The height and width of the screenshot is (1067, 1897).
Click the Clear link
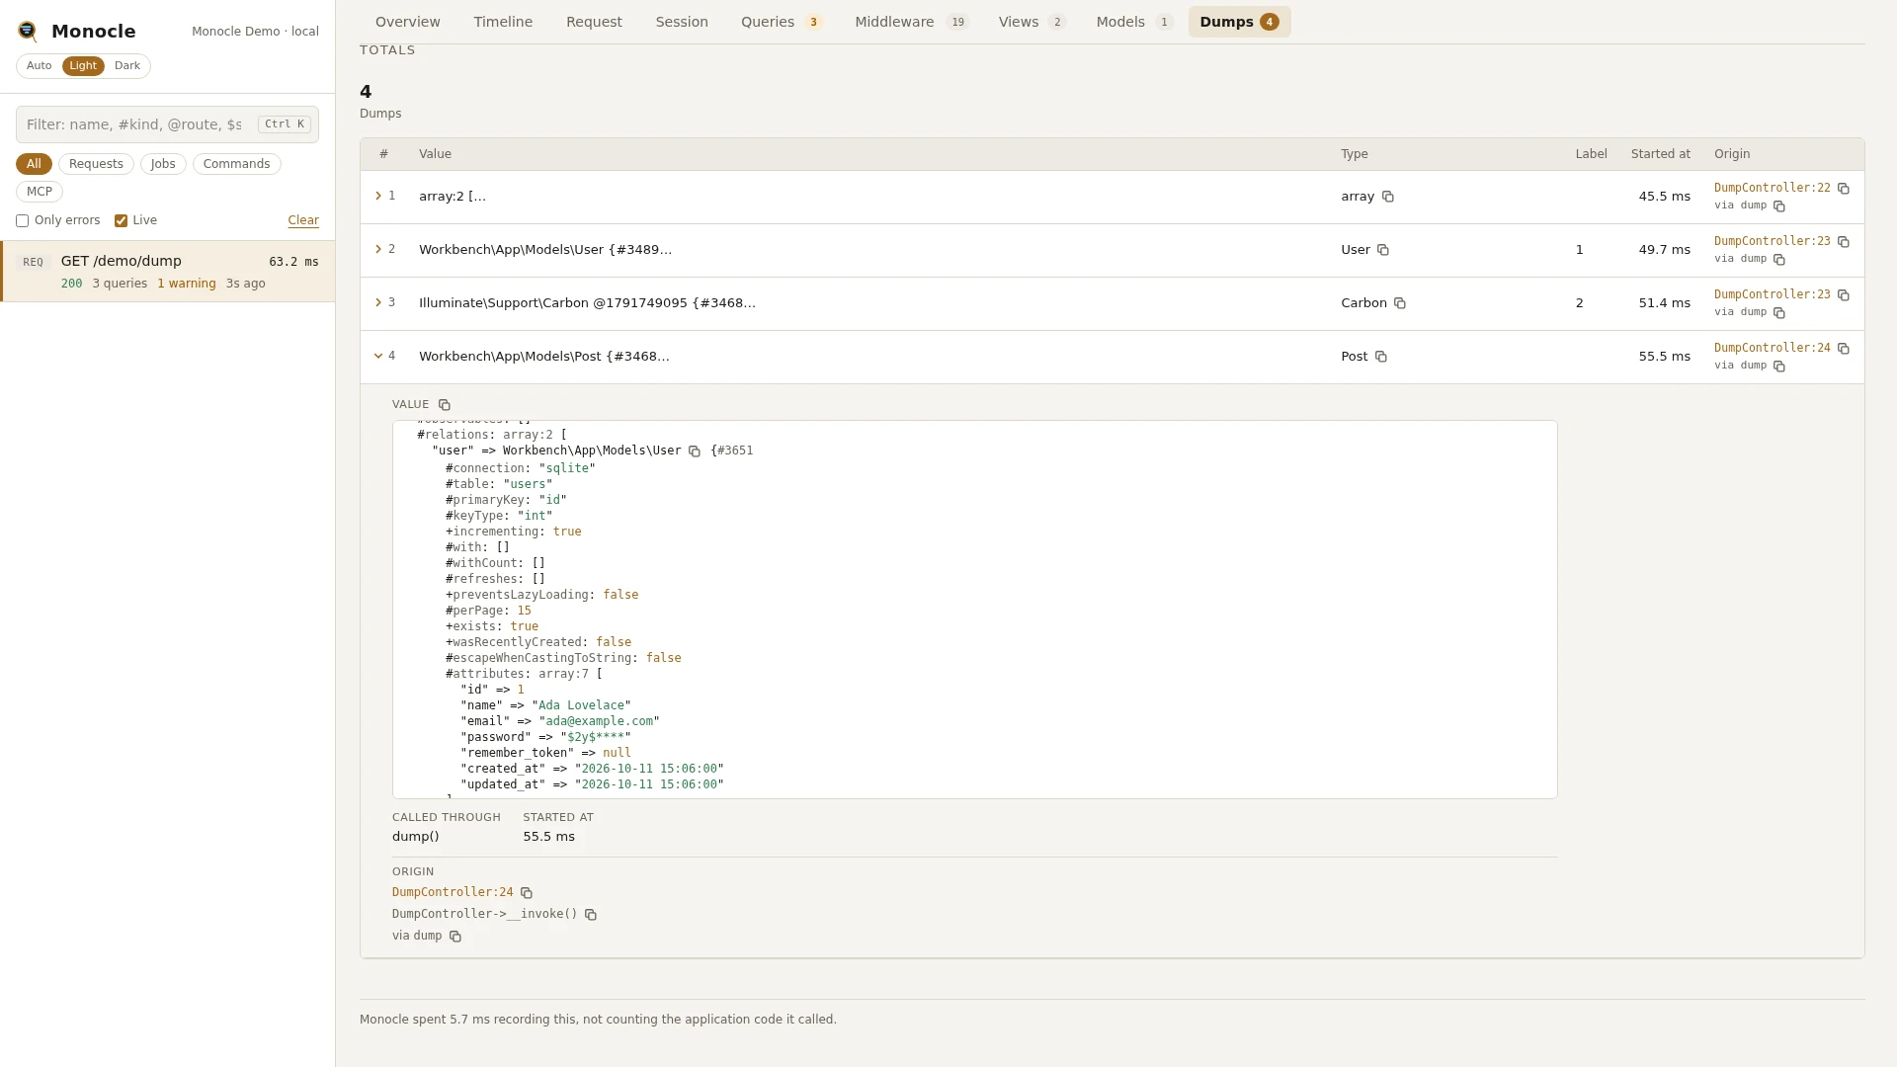click(x=303, y=221)
